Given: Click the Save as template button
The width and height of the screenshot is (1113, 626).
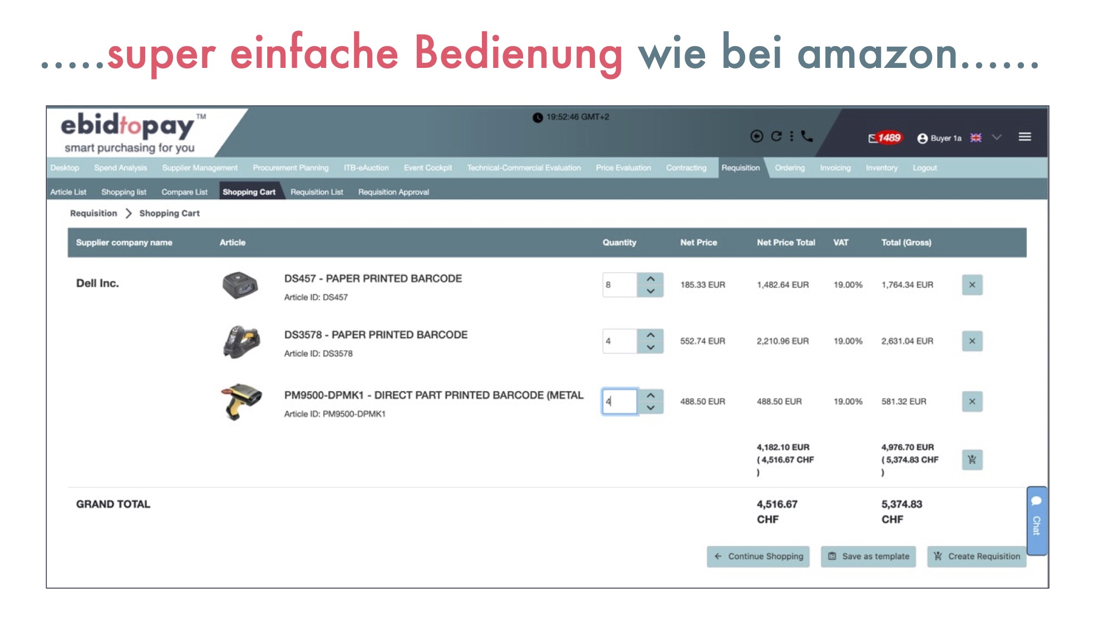Looking at the screenshot, I should click(x=868, y=556).
